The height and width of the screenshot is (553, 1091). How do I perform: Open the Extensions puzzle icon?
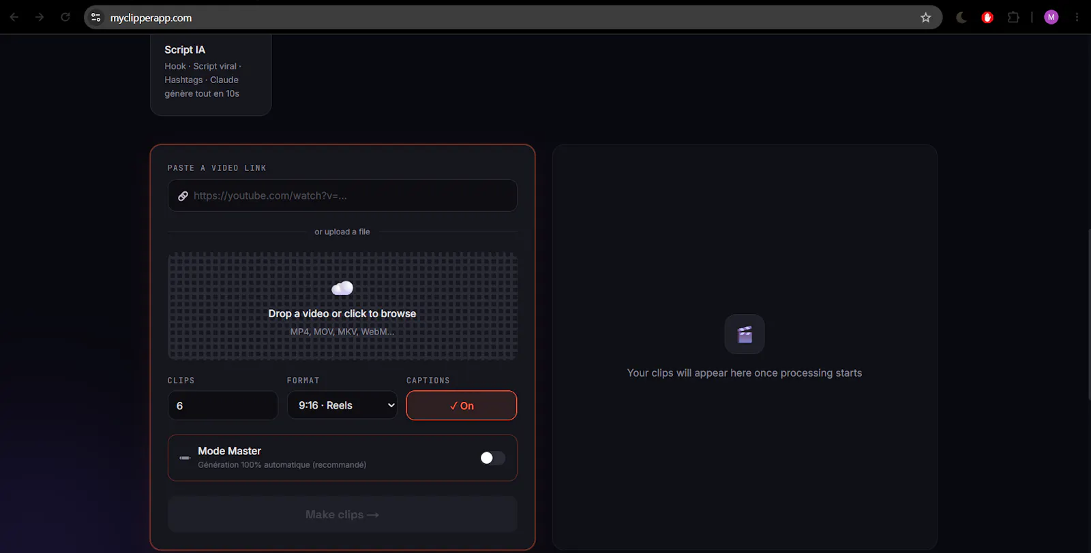(x=1013, y=18)
